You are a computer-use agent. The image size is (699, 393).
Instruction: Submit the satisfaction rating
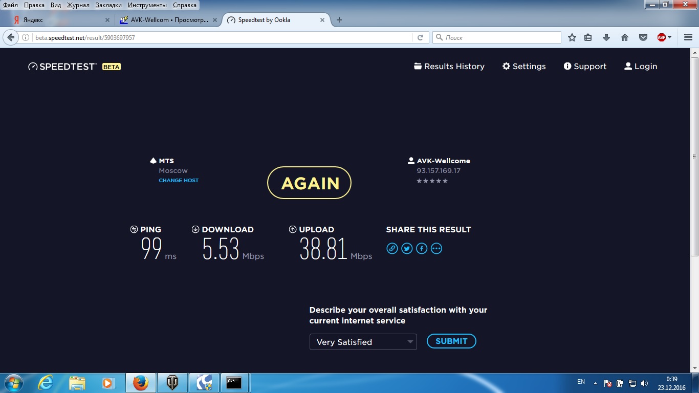[x=451, y=341]
